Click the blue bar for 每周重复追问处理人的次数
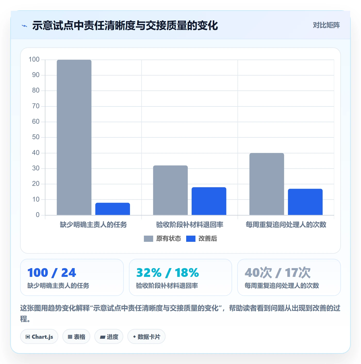Image resolution: width=361 pixels, height=364 pixels. (305, 202)
